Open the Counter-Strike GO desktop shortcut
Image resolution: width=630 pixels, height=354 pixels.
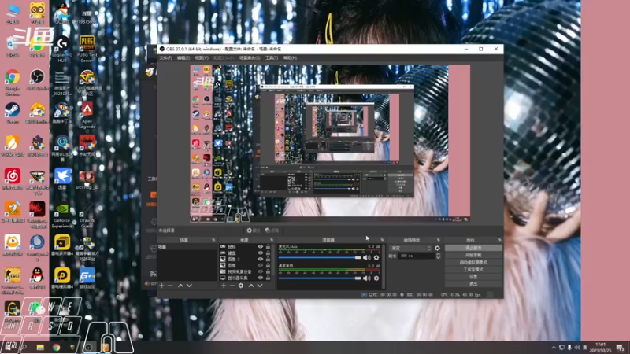coord(13,281)
